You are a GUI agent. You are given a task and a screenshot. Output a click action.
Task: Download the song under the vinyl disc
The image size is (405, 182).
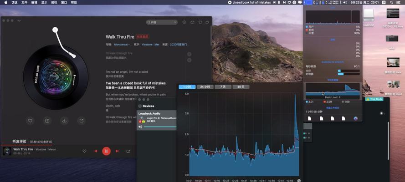pos(64,121)
